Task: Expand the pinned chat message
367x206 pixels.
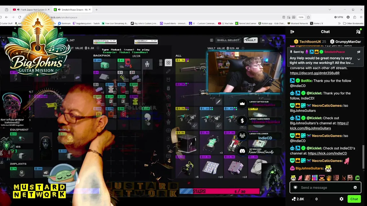Action: [x=358, y=59]
